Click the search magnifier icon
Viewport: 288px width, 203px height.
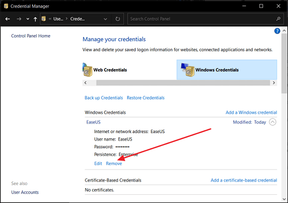click(x=279, y=19)
